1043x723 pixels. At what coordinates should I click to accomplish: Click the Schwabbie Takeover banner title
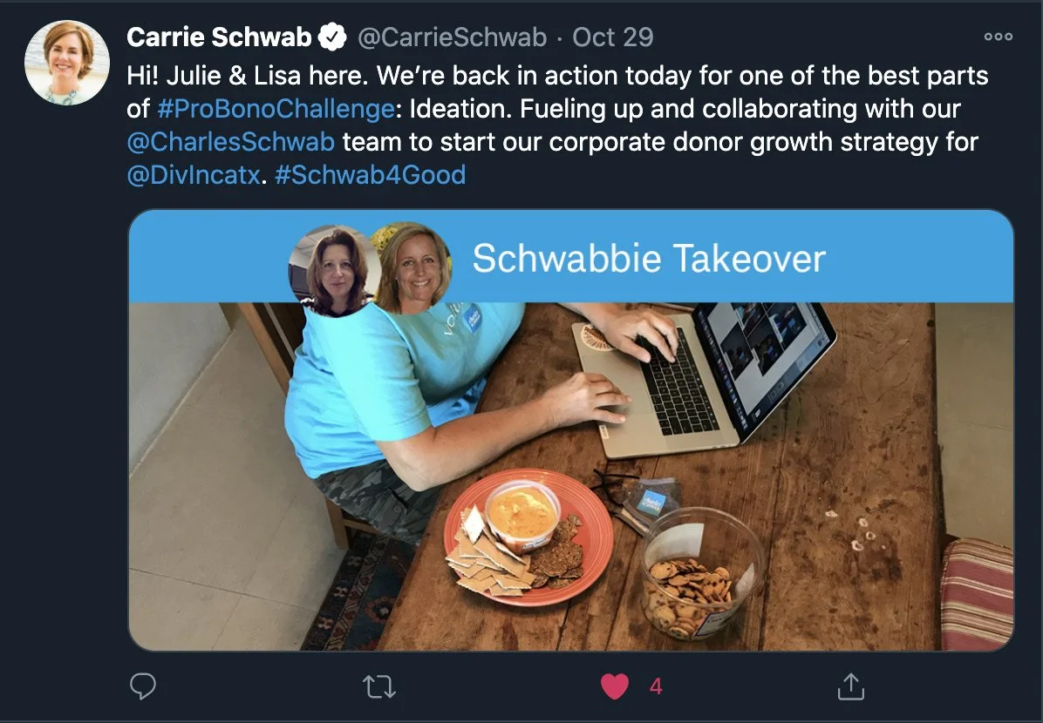pos(649,258)
